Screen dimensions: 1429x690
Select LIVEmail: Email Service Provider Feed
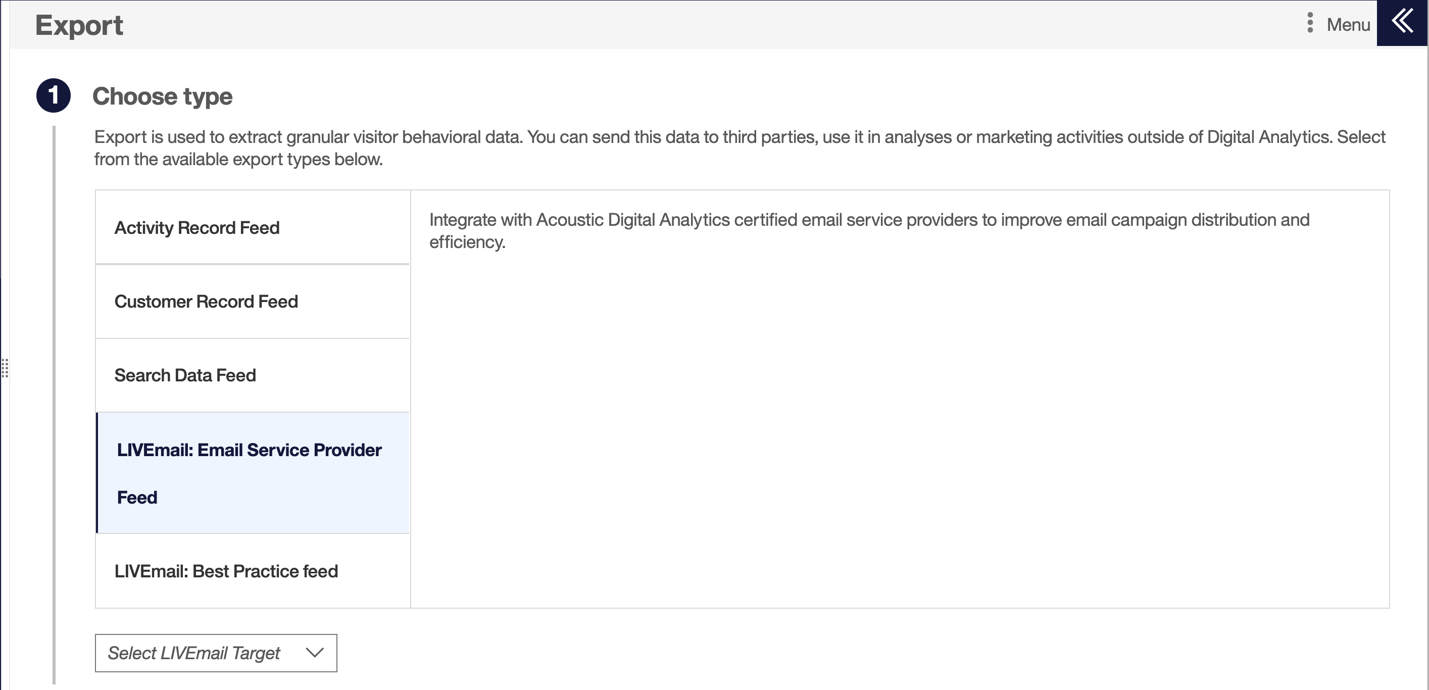coord(253,473)
